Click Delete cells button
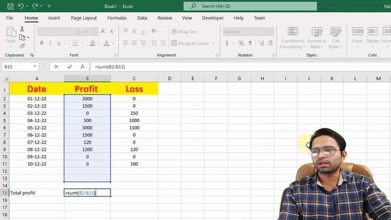Image resolution: width=391 pixels, height=220 pixels. click(x=373, y=38)
